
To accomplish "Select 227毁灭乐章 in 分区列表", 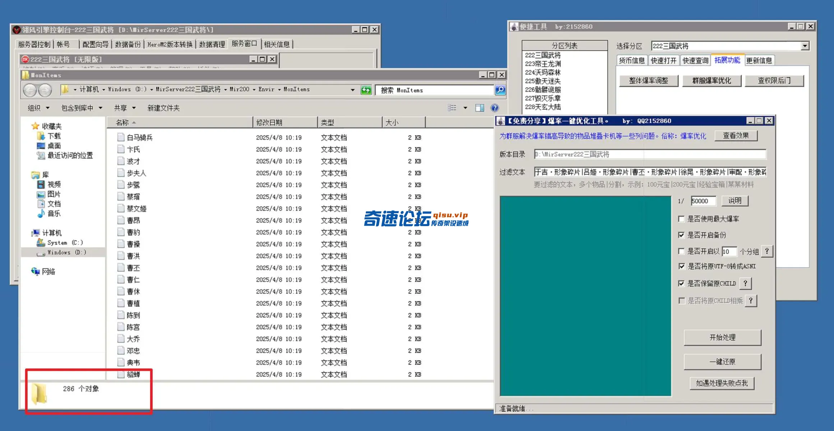I will coord(543,98).
